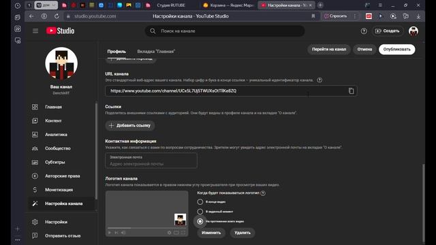Click the Создать button in the header

click(x=388, y=31)
